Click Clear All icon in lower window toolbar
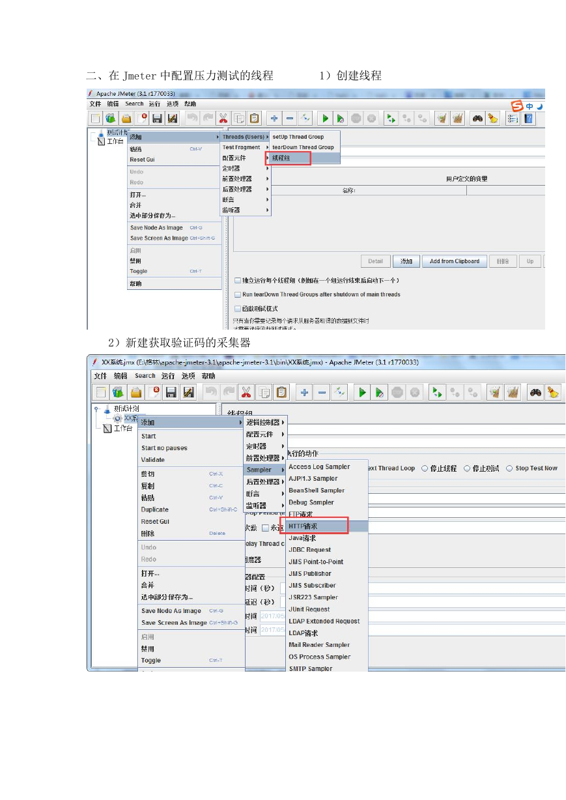 coord(513,392)
